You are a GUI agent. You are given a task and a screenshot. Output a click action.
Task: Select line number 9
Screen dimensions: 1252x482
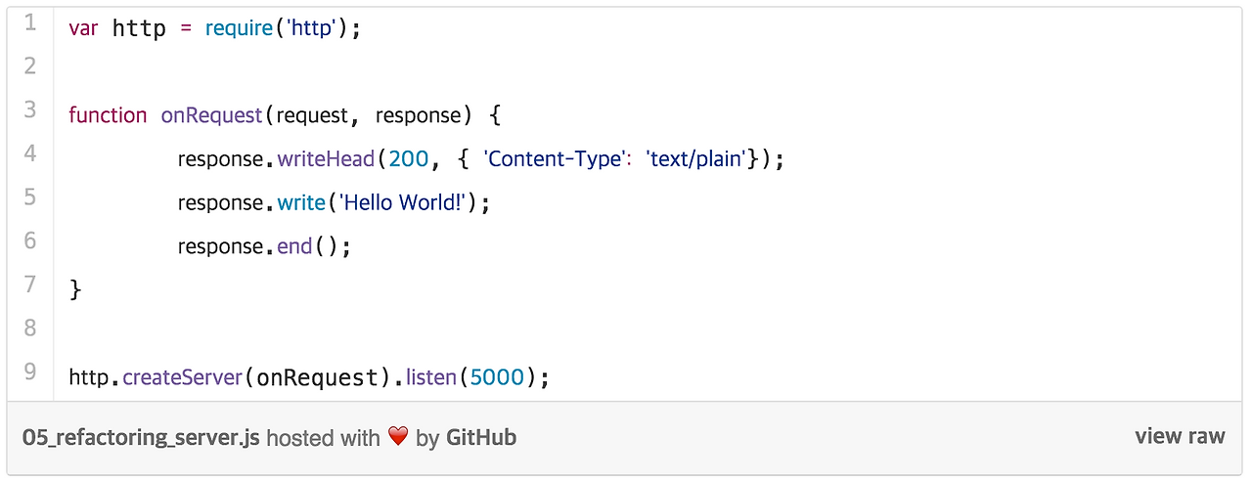click(30, 371)
